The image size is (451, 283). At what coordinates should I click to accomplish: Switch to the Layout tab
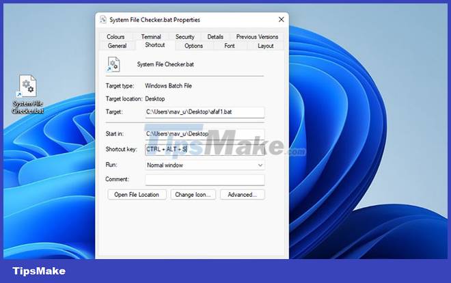[x=266, y=46]
